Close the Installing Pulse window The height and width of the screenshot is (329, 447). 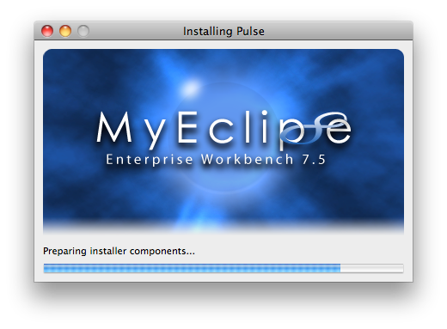point(47,31)
